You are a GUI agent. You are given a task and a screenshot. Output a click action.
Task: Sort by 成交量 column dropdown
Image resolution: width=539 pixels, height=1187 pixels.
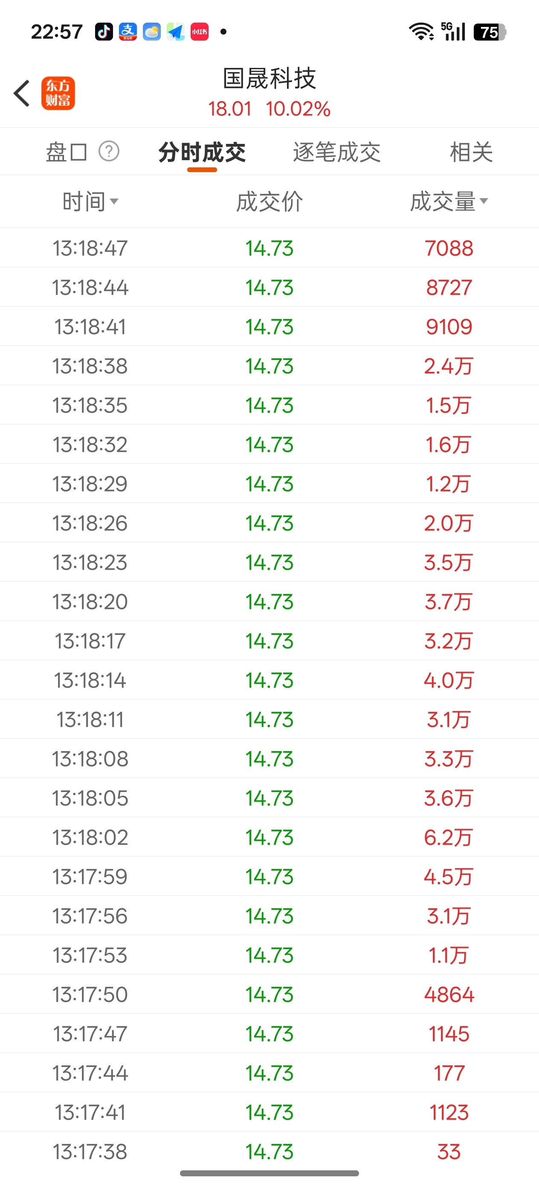coord(449,202)
